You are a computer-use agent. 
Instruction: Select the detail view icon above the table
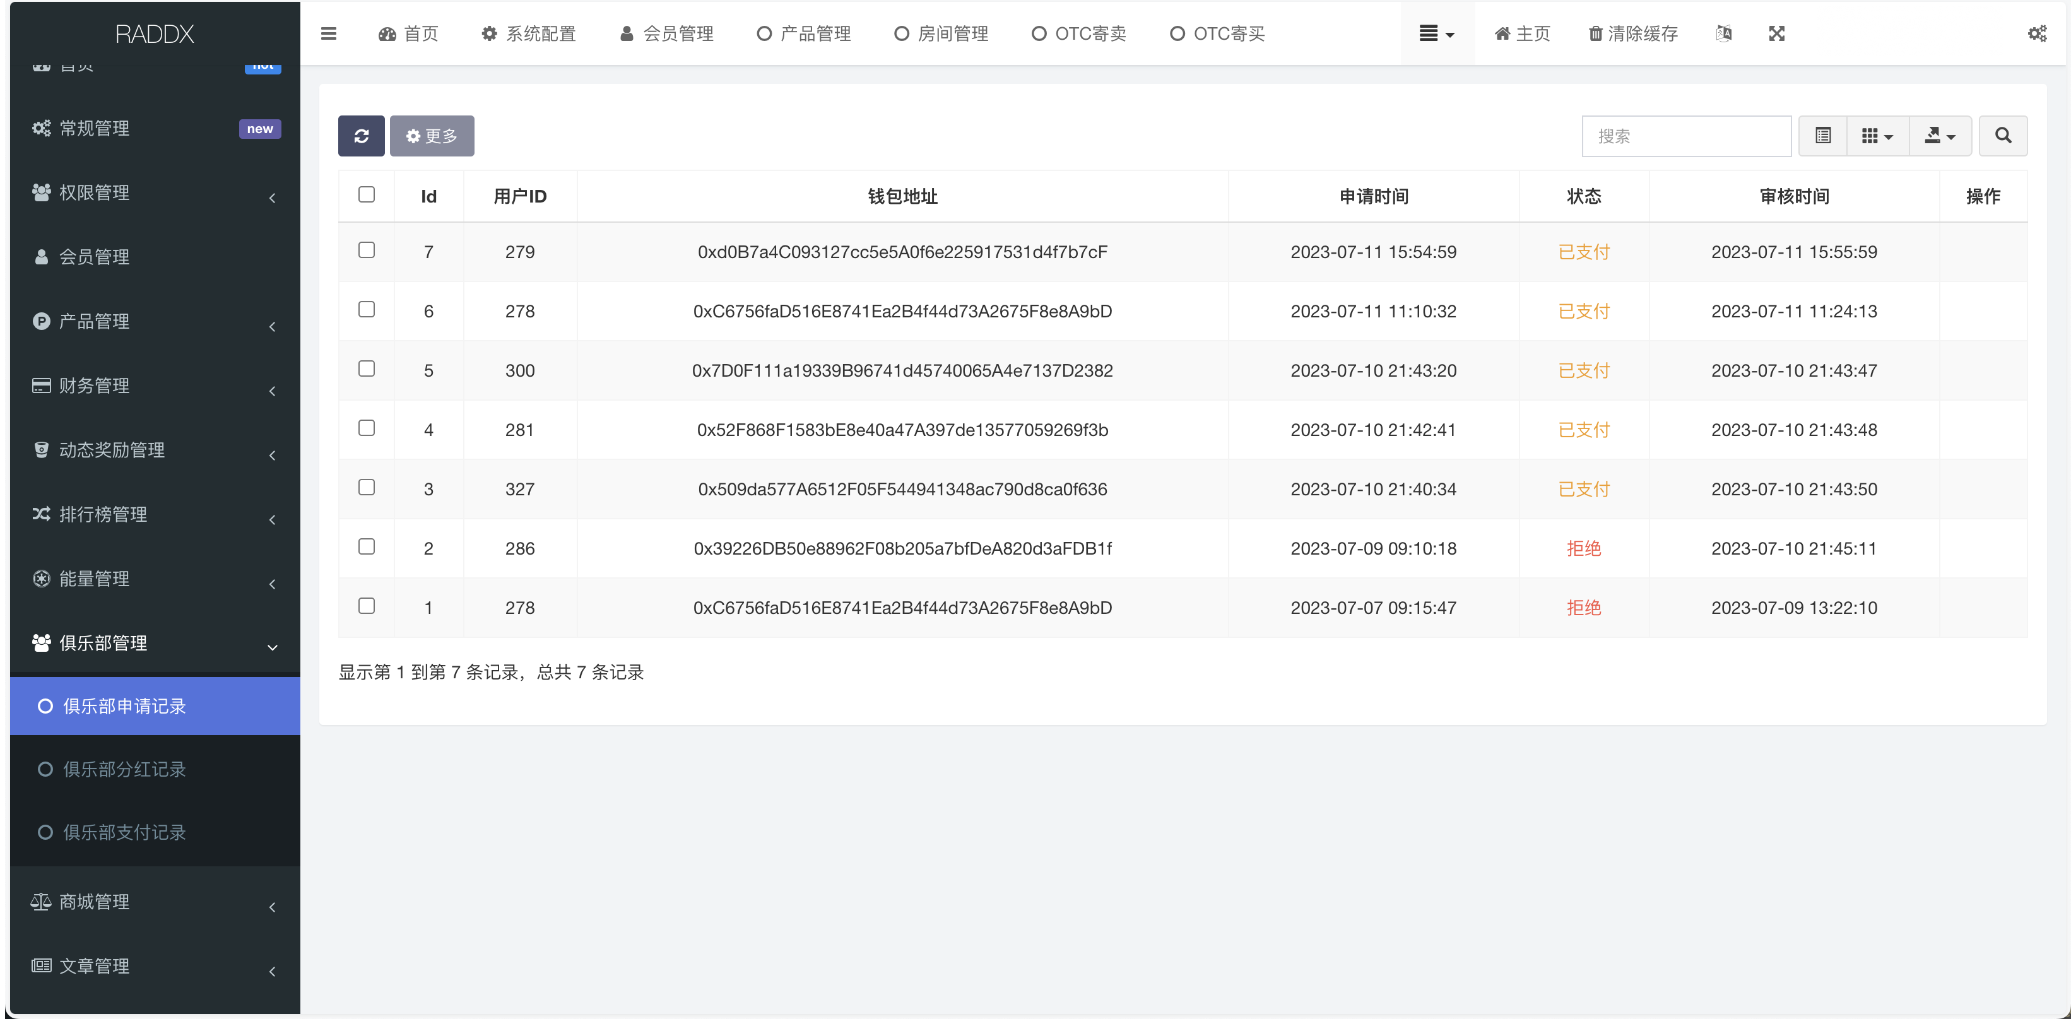(1822, 136)
